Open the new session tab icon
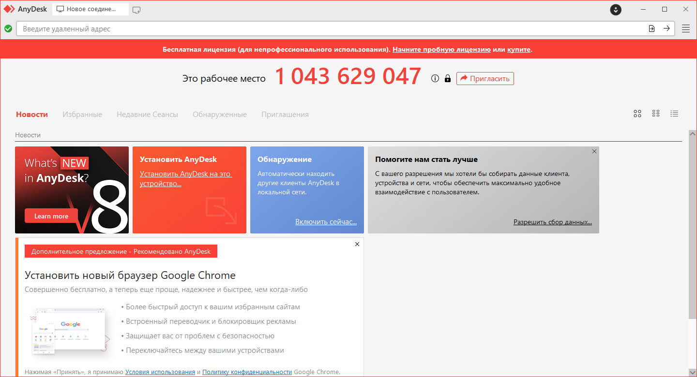 tap(136, 9)
